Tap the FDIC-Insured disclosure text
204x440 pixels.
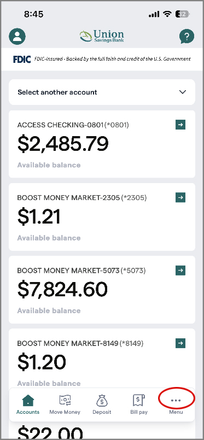tap(112, 59)
